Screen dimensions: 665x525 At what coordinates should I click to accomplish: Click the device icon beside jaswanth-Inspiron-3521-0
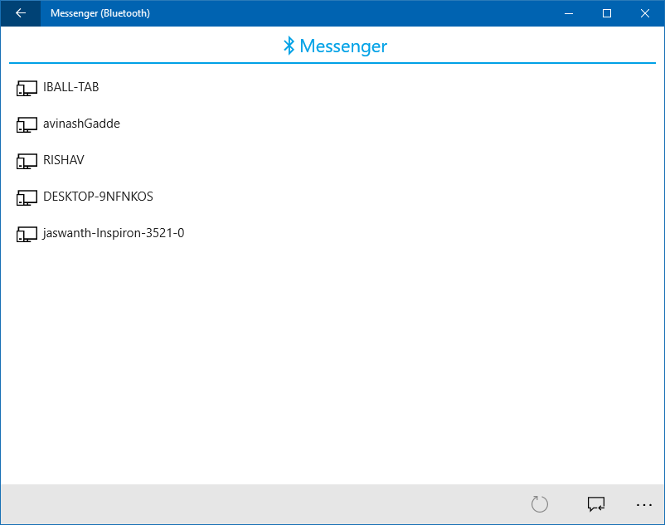(x=27, y=233)
